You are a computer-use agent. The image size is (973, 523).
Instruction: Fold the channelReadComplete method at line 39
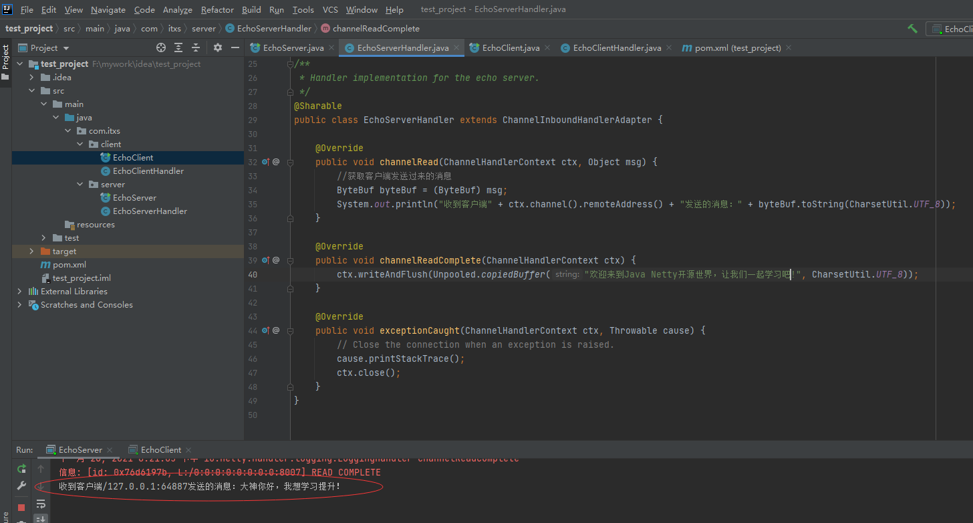point(290,260)
